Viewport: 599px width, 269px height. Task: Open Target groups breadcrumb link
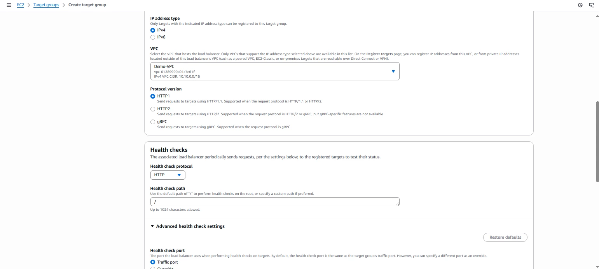(x=46, y=5)
